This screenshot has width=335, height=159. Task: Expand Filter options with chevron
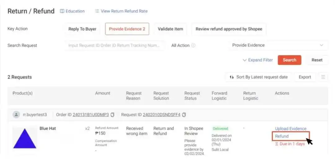(258, 60)
